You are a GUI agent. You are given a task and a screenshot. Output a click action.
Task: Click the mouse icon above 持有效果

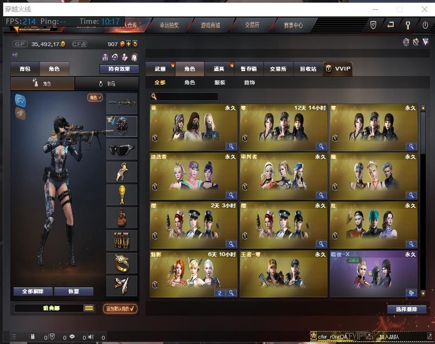coord(135,57)
